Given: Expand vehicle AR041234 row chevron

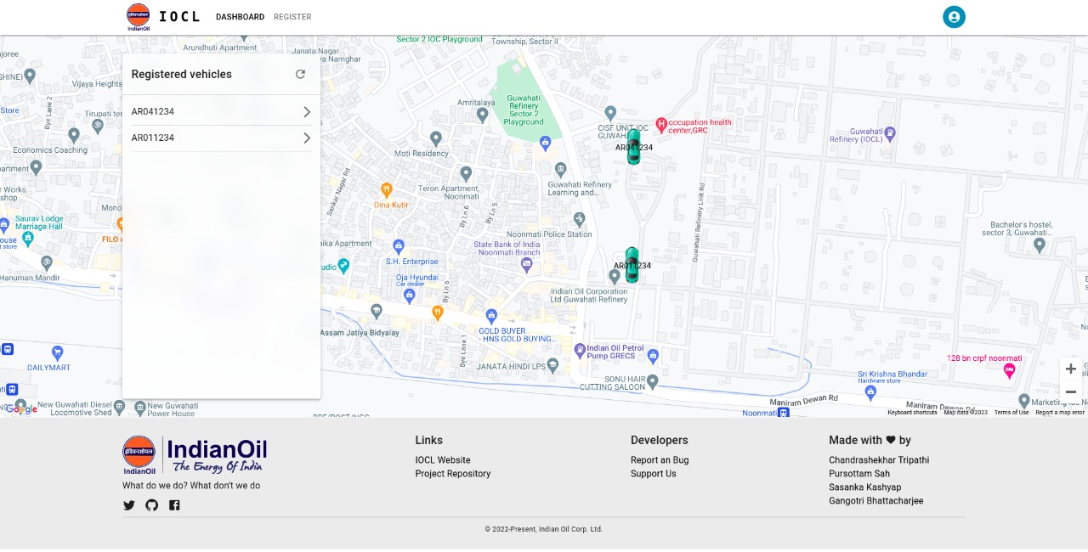Looking at the screenshot, I should pos(307,111).
